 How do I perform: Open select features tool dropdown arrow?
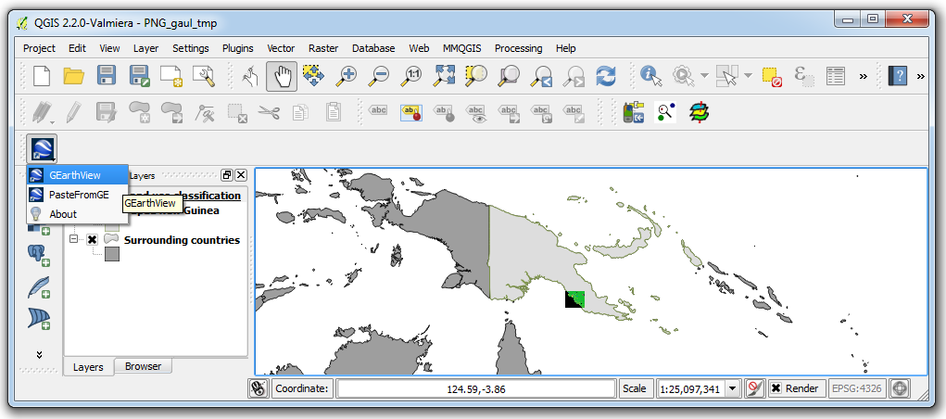pos(748,76)
